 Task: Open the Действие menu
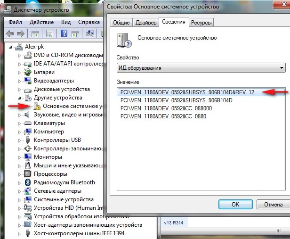[x=41, y=22]
